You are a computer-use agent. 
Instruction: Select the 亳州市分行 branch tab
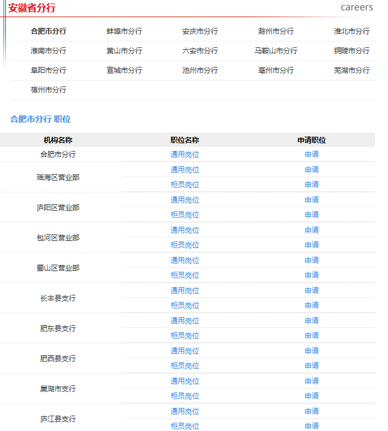pyautogui.click(x=276, y=70)
